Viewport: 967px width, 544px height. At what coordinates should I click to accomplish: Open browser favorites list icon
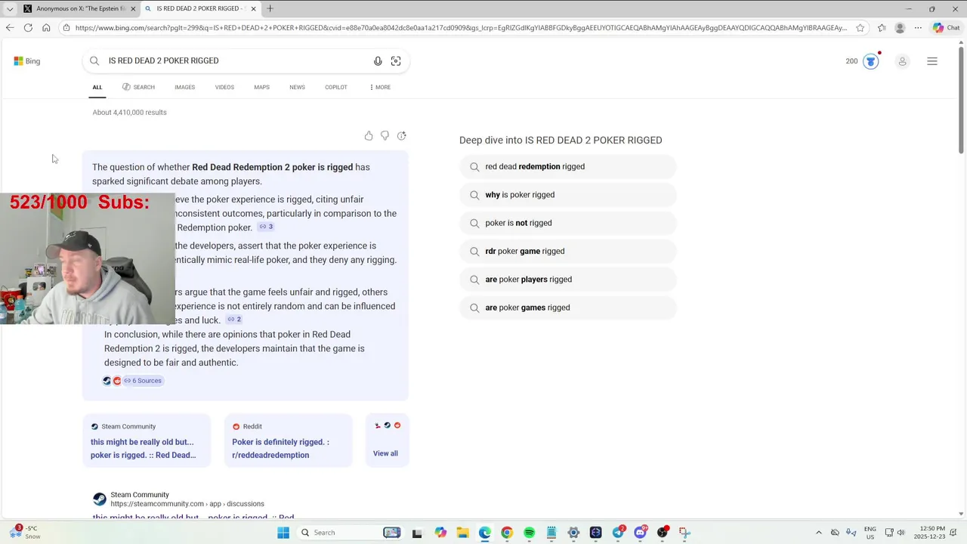882,28
